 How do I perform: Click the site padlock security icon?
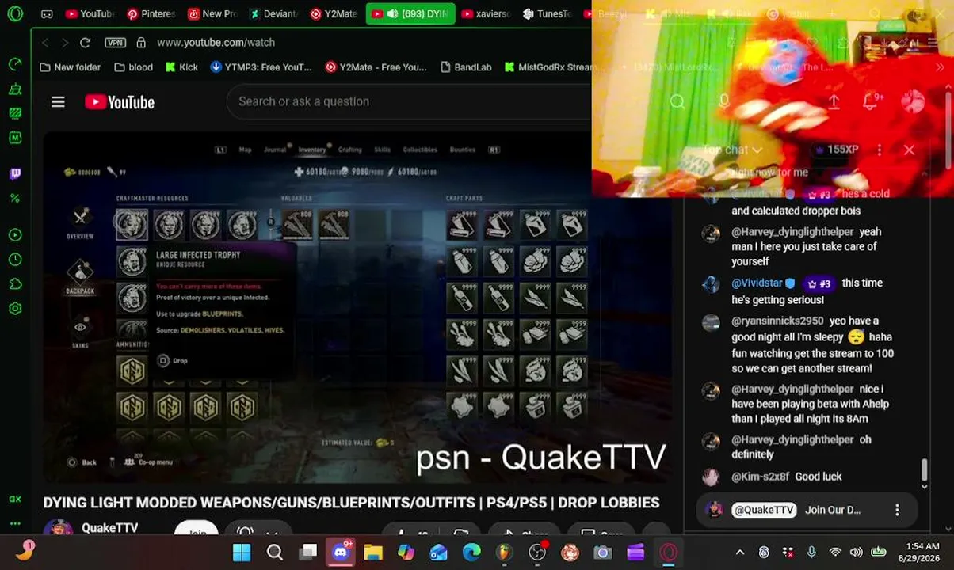point(141,42)
